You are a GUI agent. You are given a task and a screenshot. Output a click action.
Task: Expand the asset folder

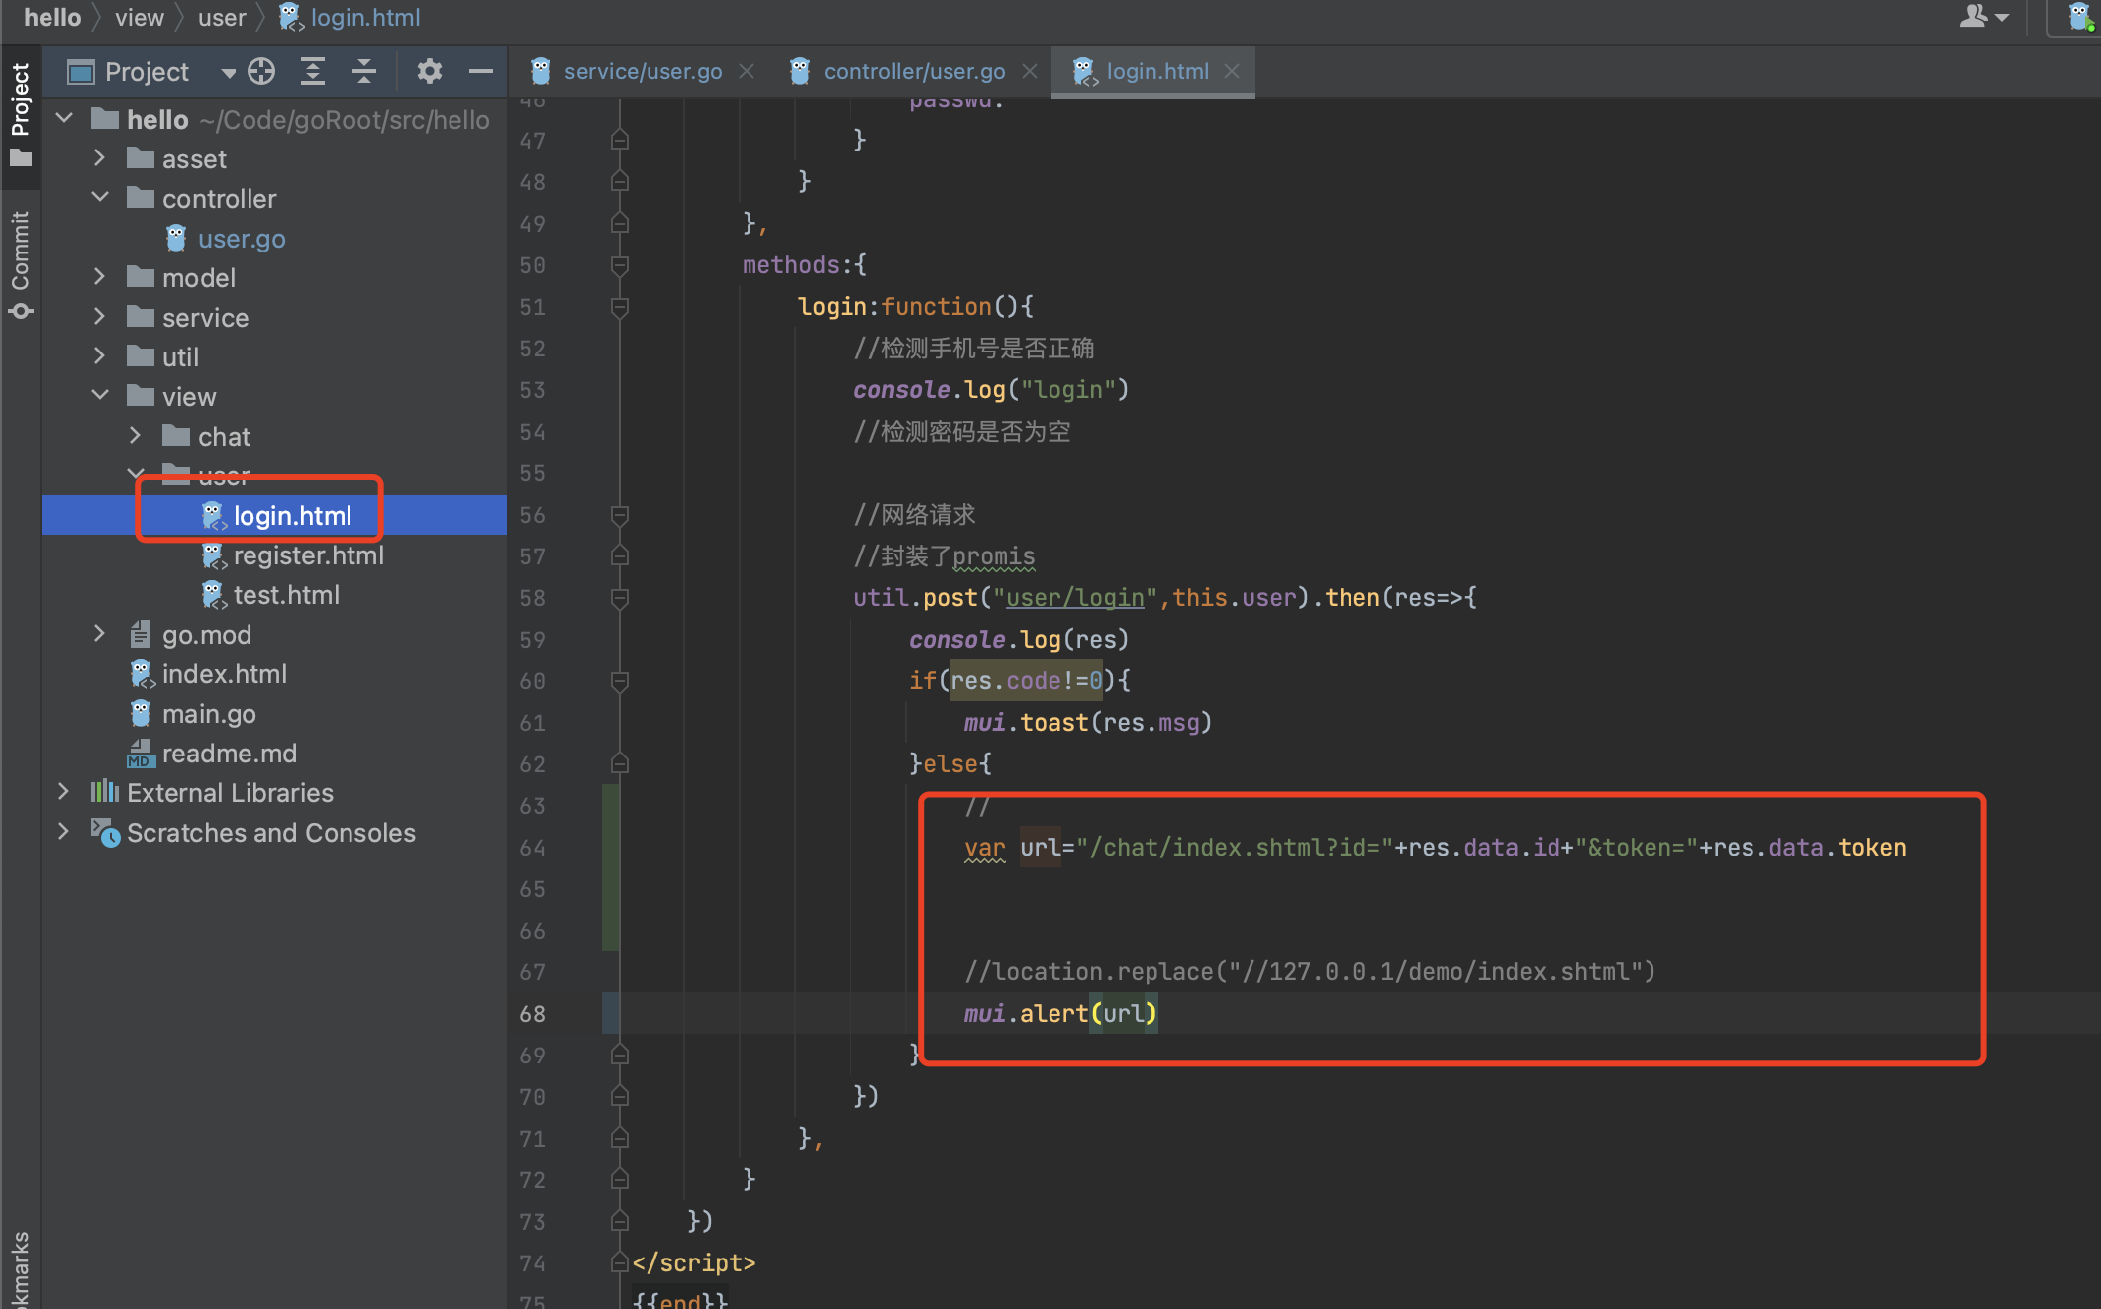click(x=99, y=158)
